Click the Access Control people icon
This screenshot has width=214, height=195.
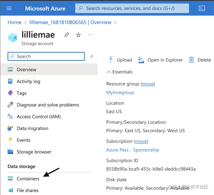click(x=10, y=117)
